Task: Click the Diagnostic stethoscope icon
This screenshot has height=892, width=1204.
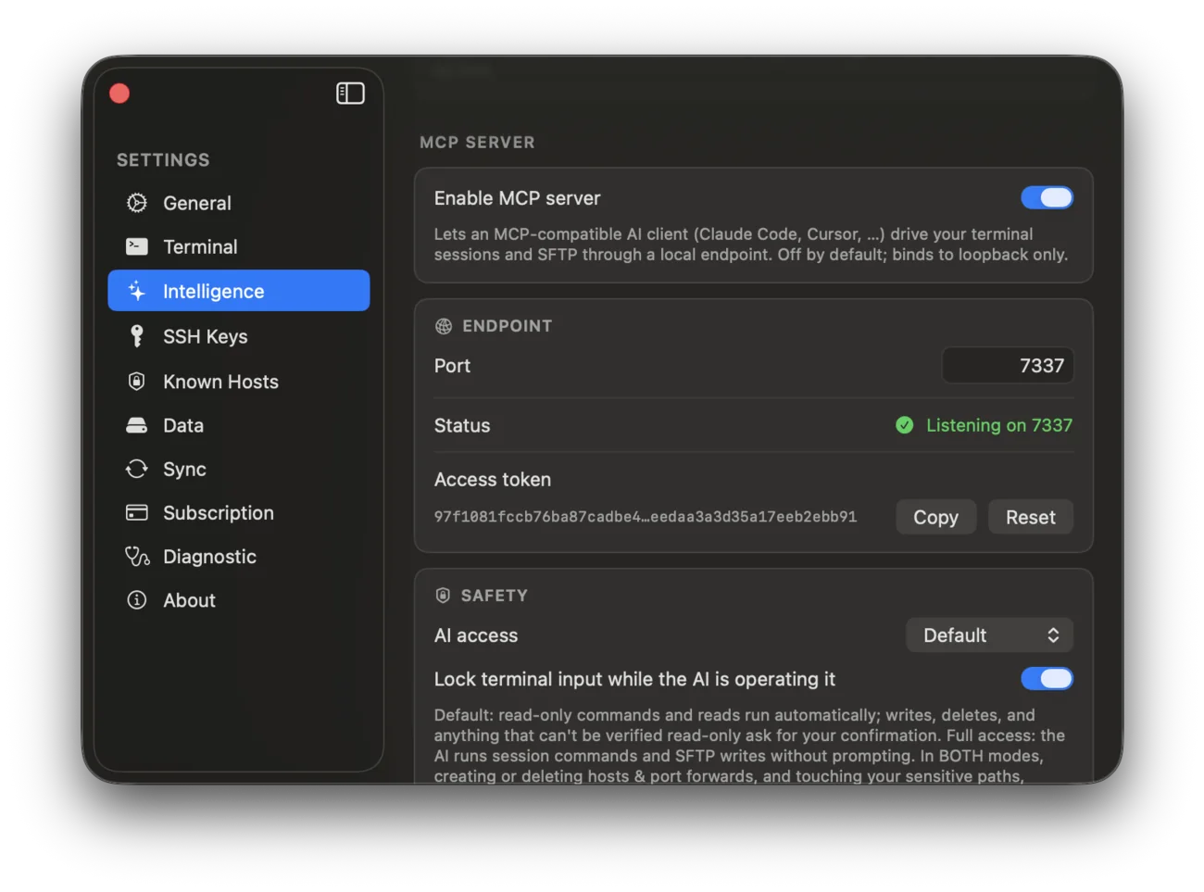Action: point(137,556)
